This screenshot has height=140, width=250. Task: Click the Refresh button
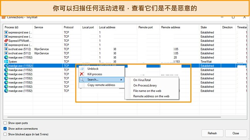tap(212, 133)
